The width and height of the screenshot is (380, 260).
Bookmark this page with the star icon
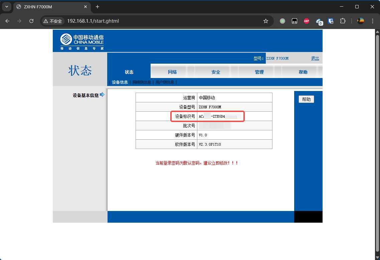pos(266,21)
